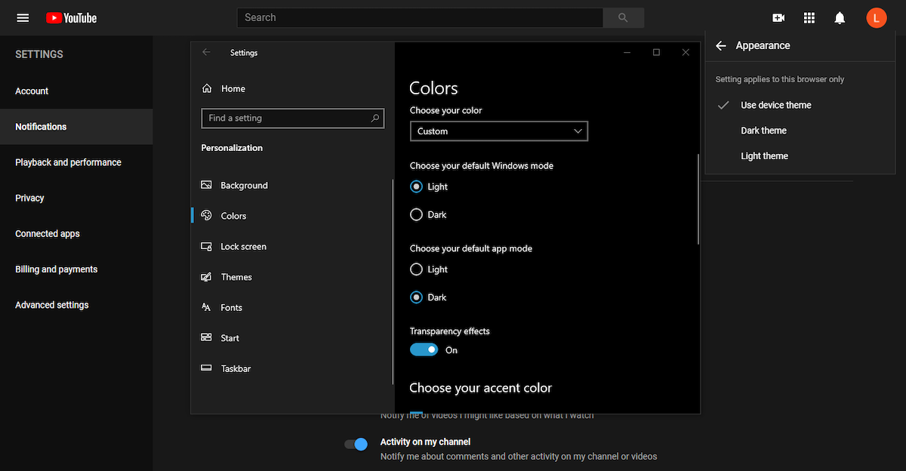The width and height of the screenshot is (906, 471).
Task: Select Dark theme in Appearance menu
Action: [763, 131]
